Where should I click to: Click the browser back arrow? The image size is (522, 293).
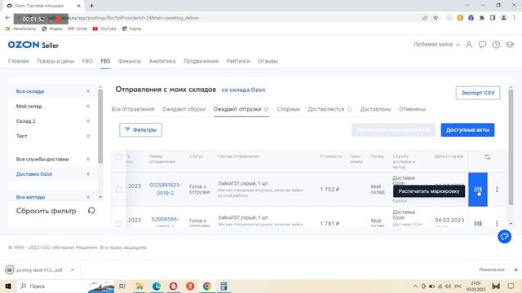[7, 18]
